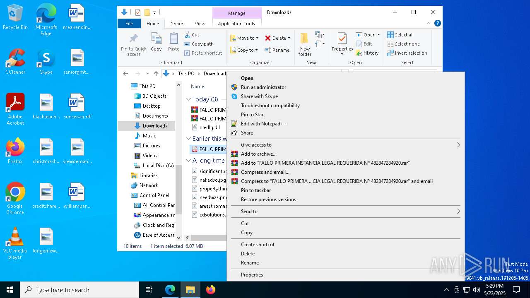530x298 pixels.
Task: Click the red Delete X icon
Action: coord(268,38)
